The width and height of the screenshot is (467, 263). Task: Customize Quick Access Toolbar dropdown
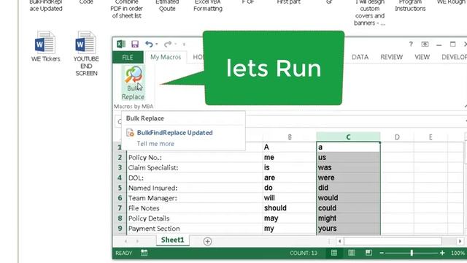tap(184, 45)
